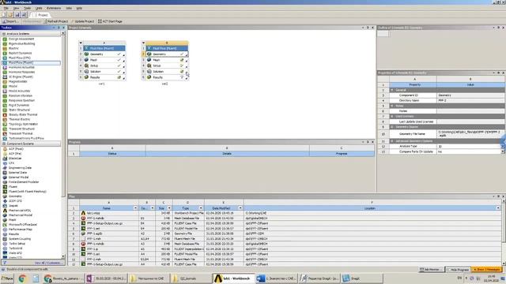Open Size column filter dropdown in Files

tap(169, 208)
